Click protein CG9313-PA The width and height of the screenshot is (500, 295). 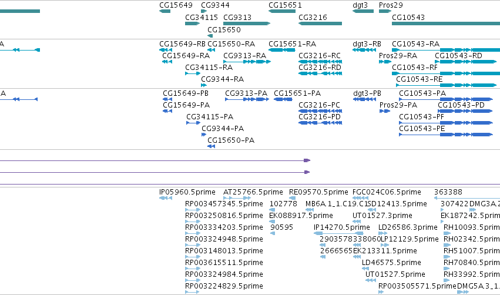[x=247, y=99]
